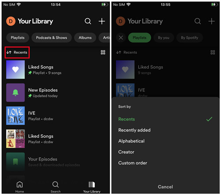Open search in left Your Library header
Viewport: 221px width, 195px height.
(88, 21)
